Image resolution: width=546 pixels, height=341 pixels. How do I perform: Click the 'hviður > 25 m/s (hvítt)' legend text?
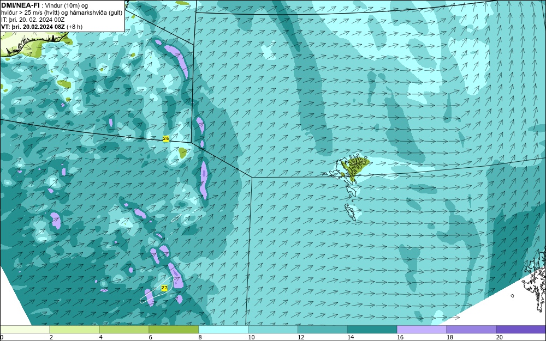(x=30, y=13)
